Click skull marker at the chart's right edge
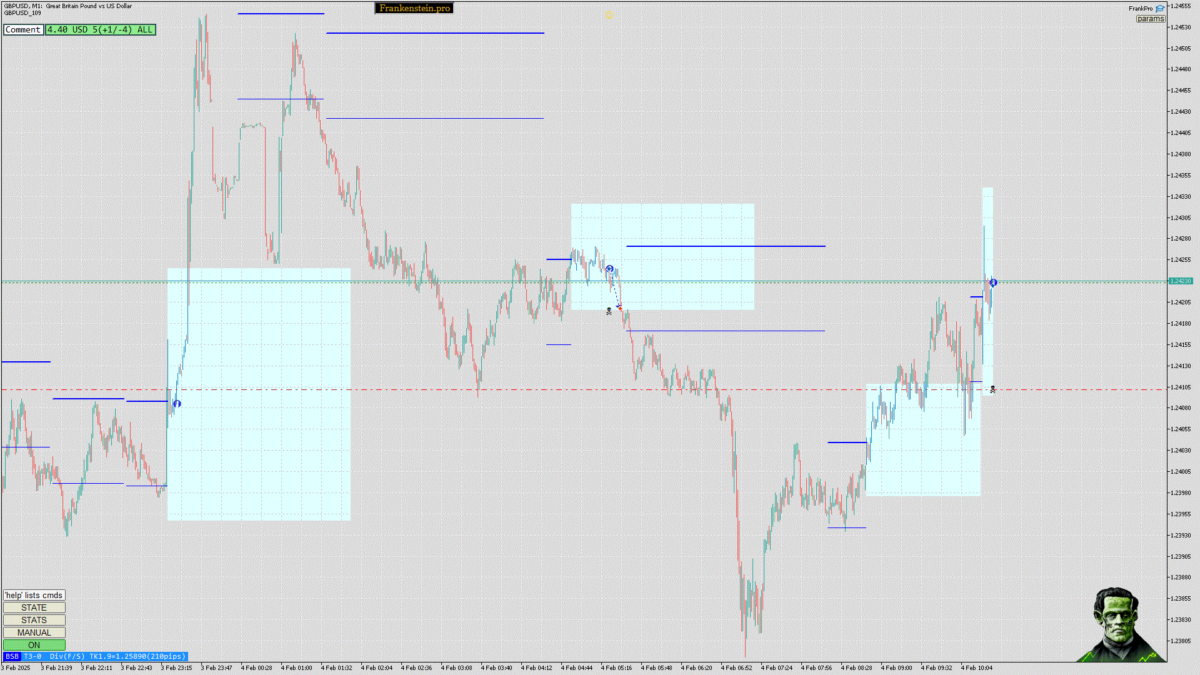This screenshot has width=1200, height=675. pyautogui.click(x=992, y=389)
